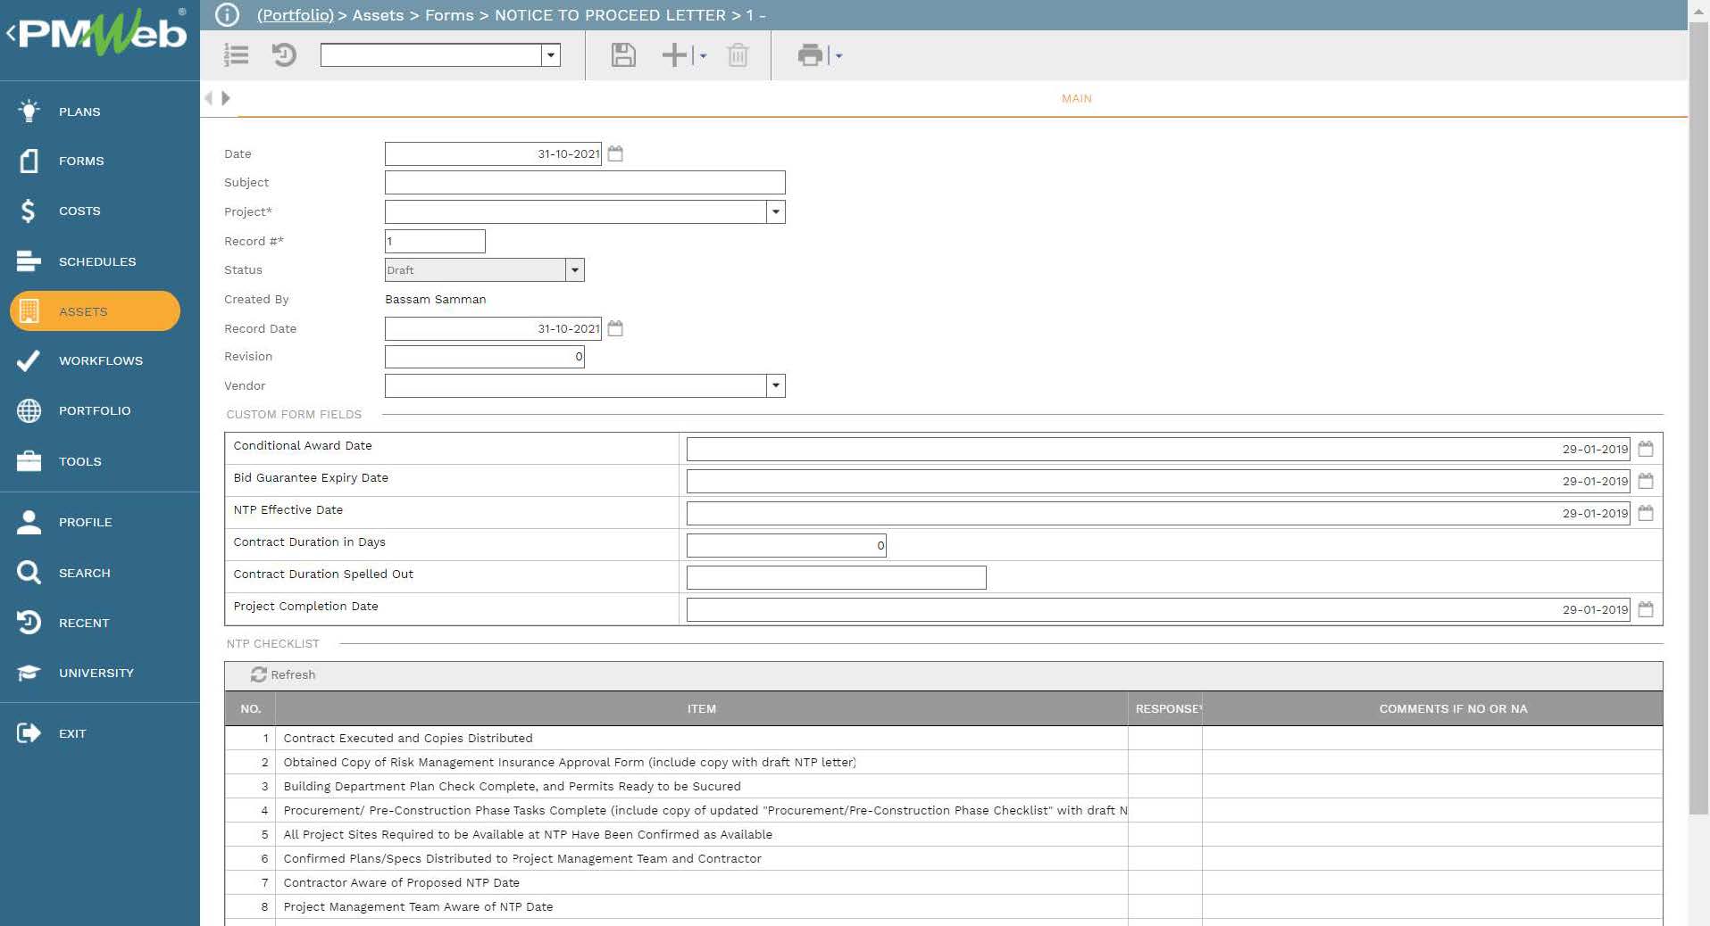Expand the Vendor dropdown list
Screen dimensions: 1710x926
[x=775, y=386]
